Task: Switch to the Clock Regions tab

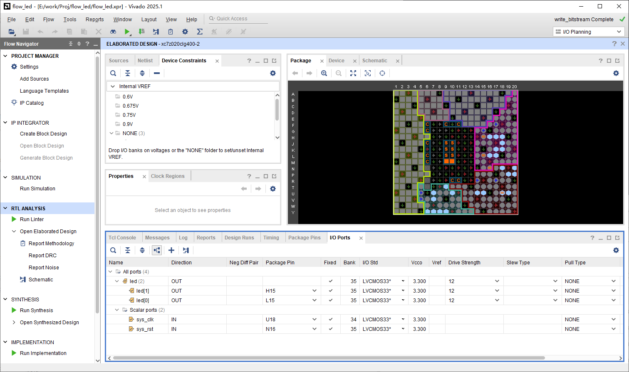Action: (x=168, y=176)
